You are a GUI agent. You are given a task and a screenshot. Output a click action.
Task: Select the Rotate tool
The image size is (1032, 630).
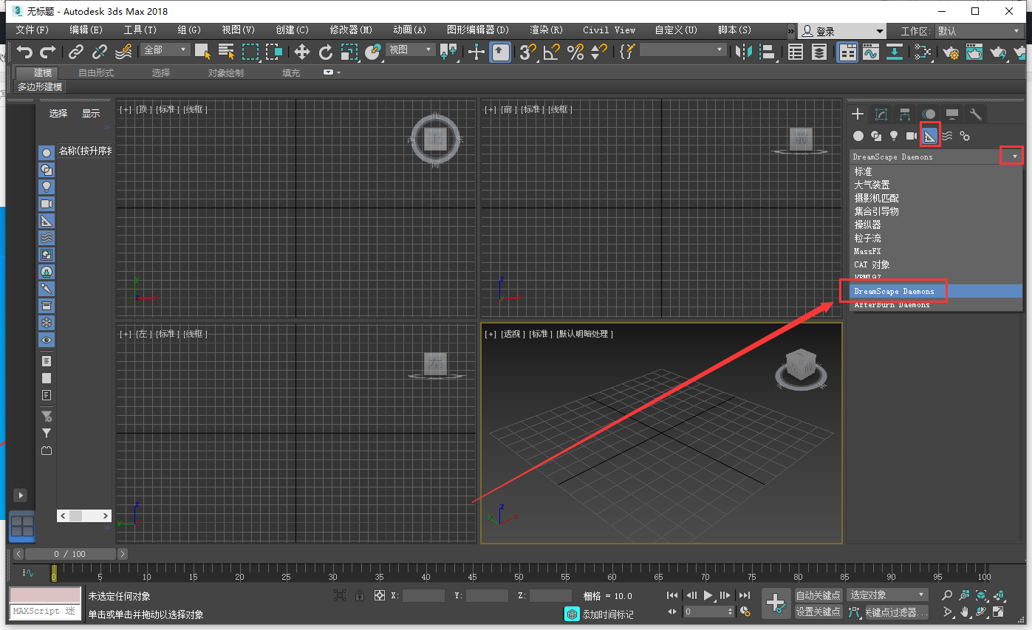326,52
